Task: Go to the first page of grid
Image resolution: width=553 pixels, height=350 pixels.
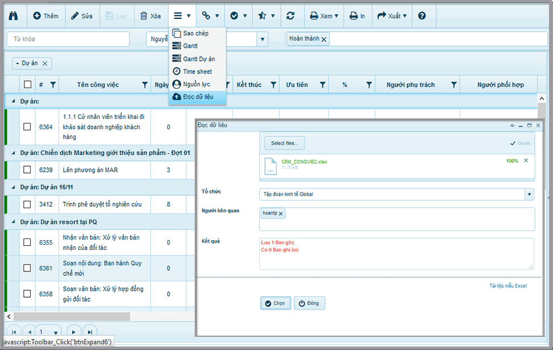Action: 14,332
